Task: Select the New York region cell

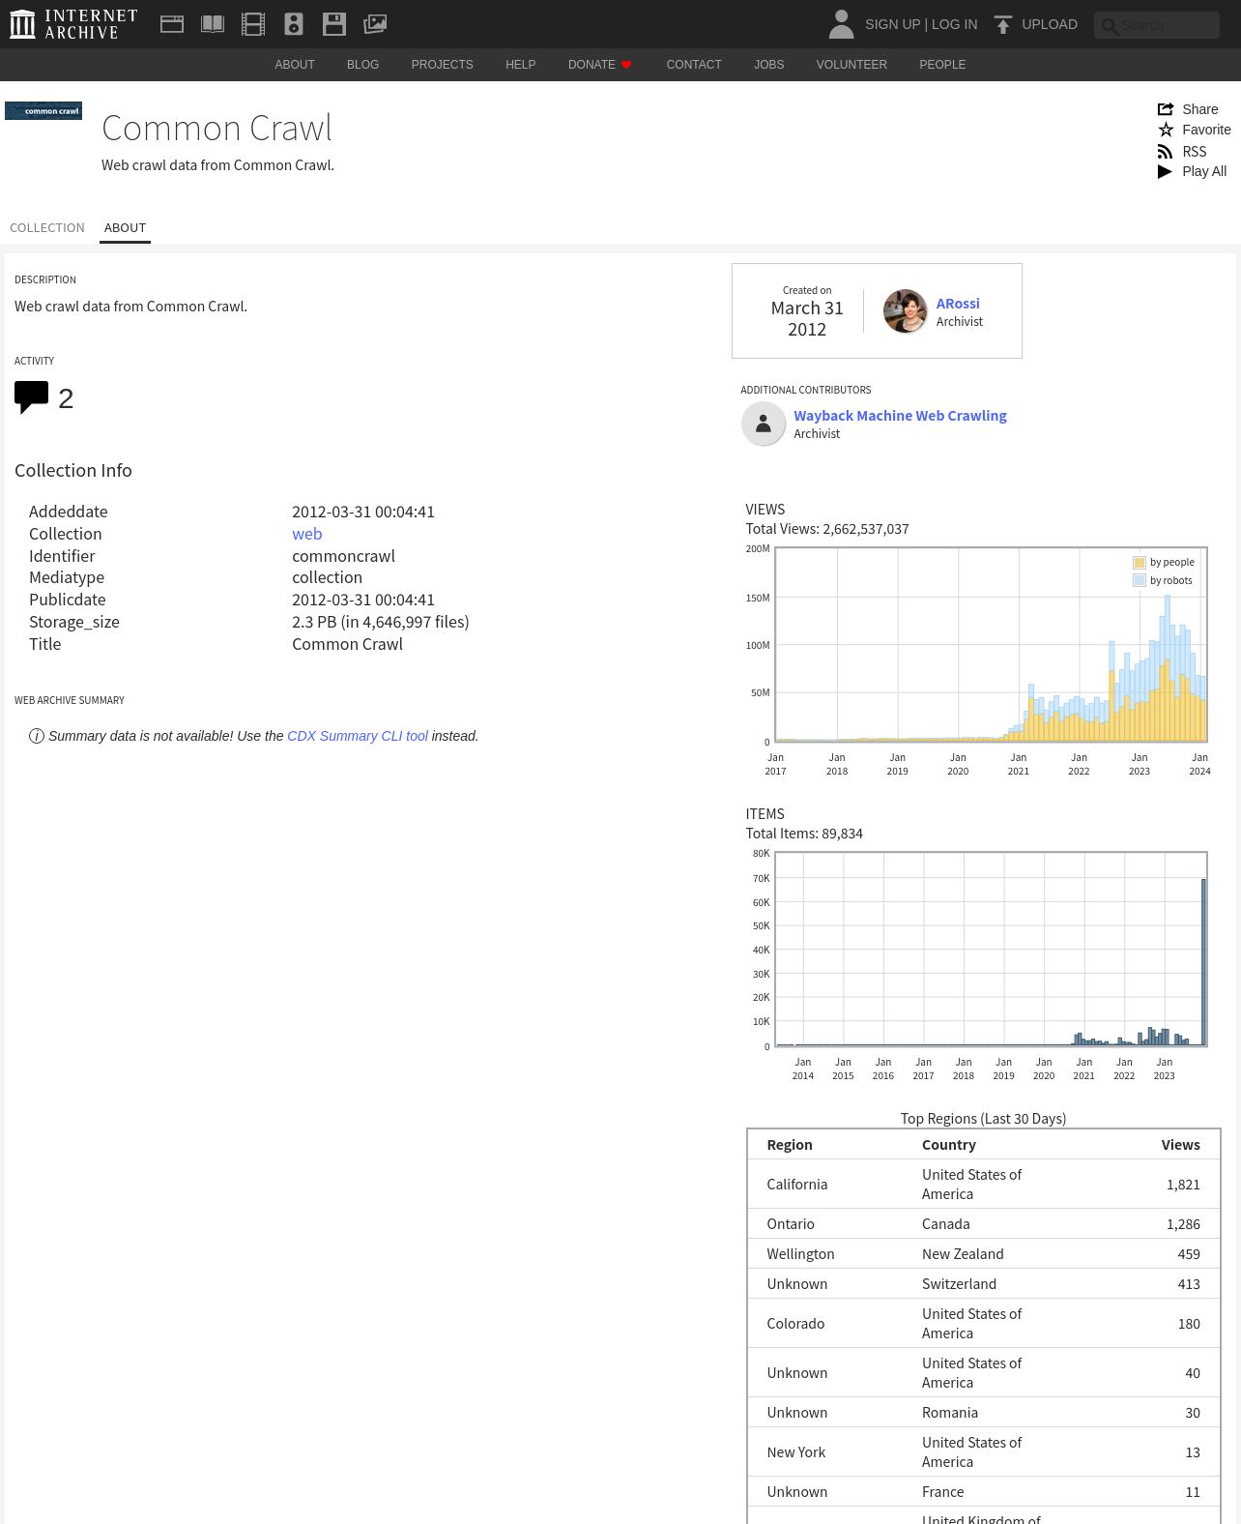Action: pyautogui.click(x=796, y=1452)
